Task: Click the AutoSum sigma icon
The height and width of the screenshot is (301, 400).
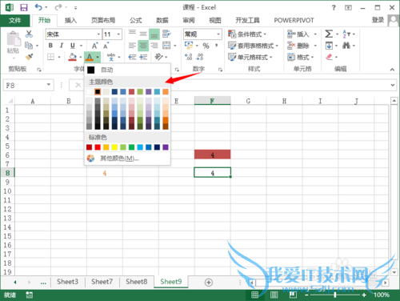Action: (x=329, y=34)
